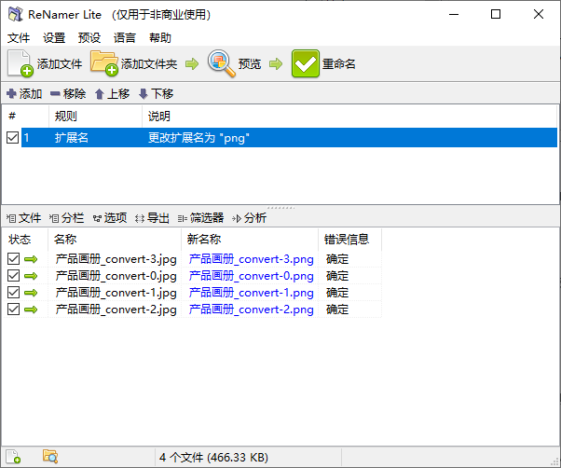This screenshot has height=468, width=561.
Task: Toggle checkbox for rule 1 扩展名
Action: (x=12, y=137)
